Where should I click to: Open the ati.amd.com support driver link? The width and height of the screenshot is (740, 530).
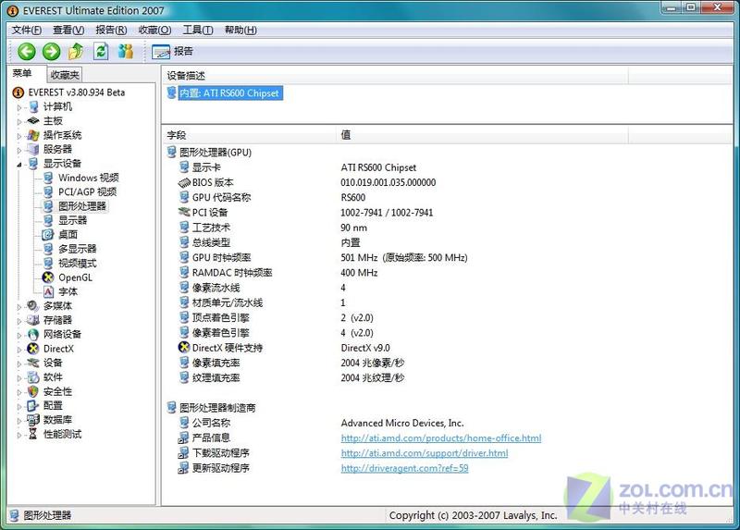pos(425,453)
